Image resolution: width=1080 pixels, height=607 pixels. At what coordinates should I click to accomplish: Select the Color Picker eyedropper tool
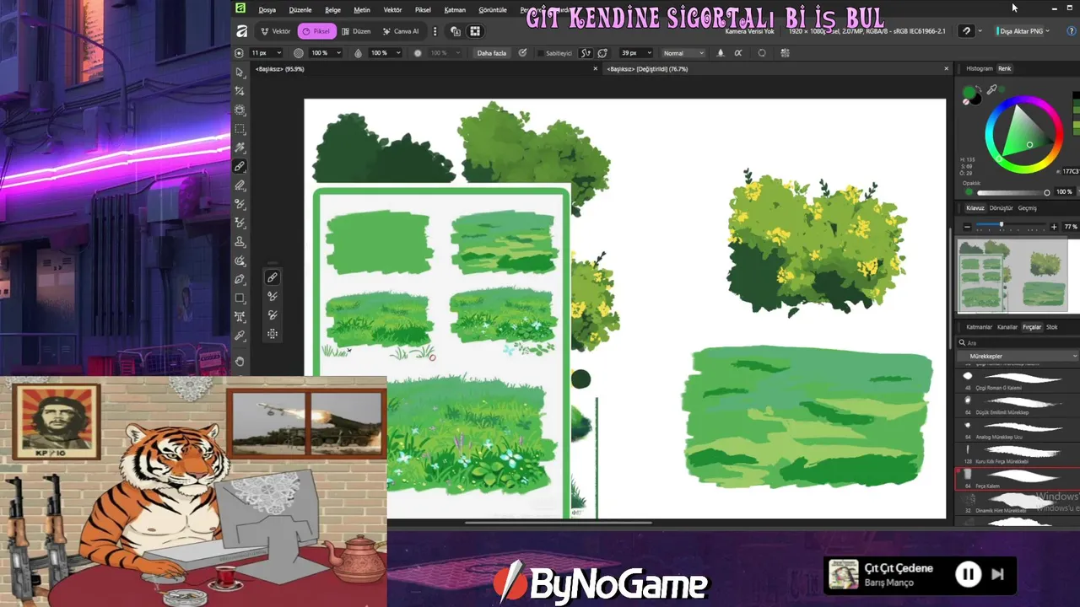coord(240,336)
